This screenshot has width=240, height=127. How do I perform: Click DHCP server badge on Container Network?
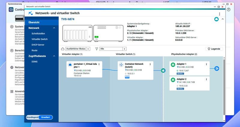click(x=127, y=77)
